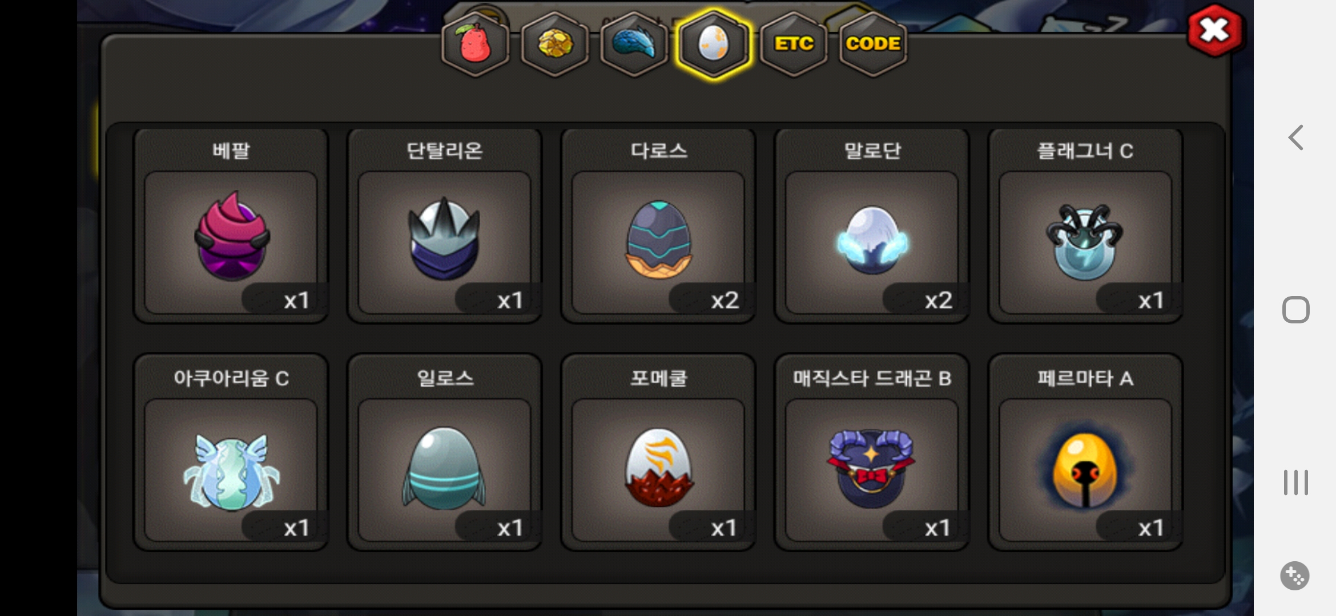This screenshot has height=616, width=1336.
Task: Switch to the gold nugget tab
Action: click(x=555, y=44)
